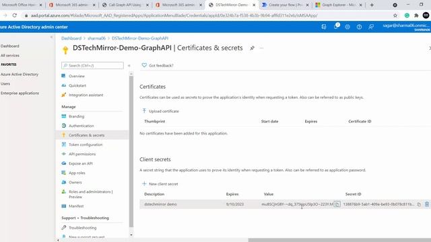Click the menu search box
Image resolution: width=431 pixels, height=242 pixels.
pos(93,65)
